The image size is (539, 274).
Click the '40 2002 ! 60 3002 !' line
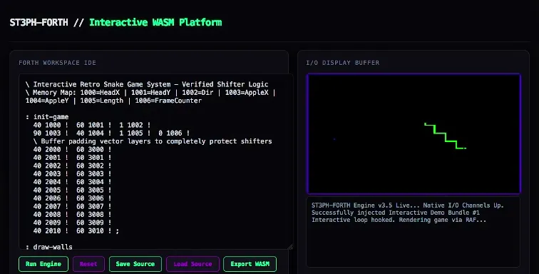point(72,166)
